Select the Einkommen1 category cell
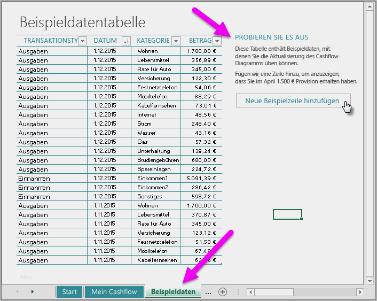The height and width of the screenshot is (301, 377). [x=155, y=178]
